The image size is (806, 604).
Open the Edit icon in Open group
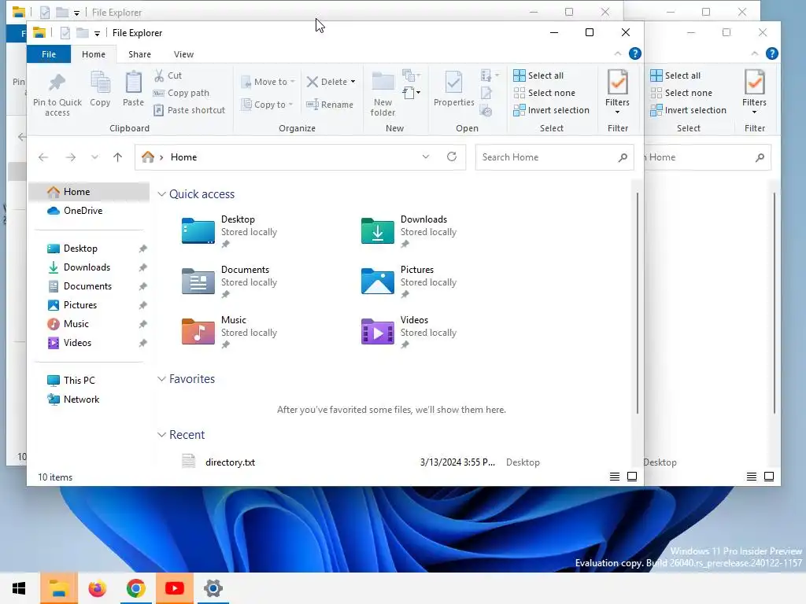(x=486, y=93)
